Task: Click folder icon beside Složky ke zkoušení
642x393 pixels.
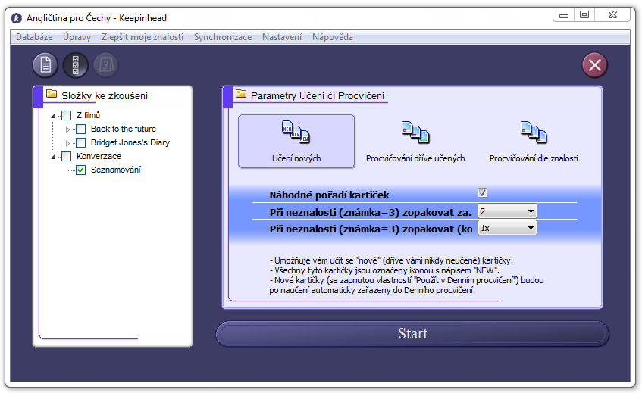Action: click(x=52, y=94)
